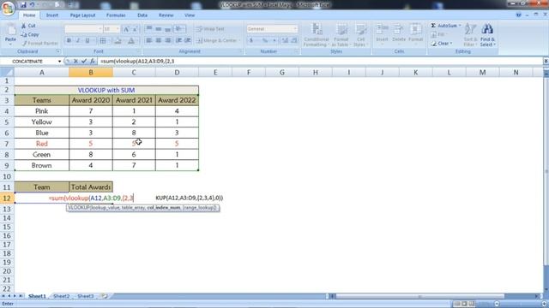The image size is (549, 308).
Task: Open Sort & Filter options
Action: coord(470,35)
